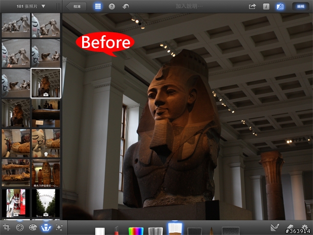Open the share arrow menu

click(x=252, y=6)
